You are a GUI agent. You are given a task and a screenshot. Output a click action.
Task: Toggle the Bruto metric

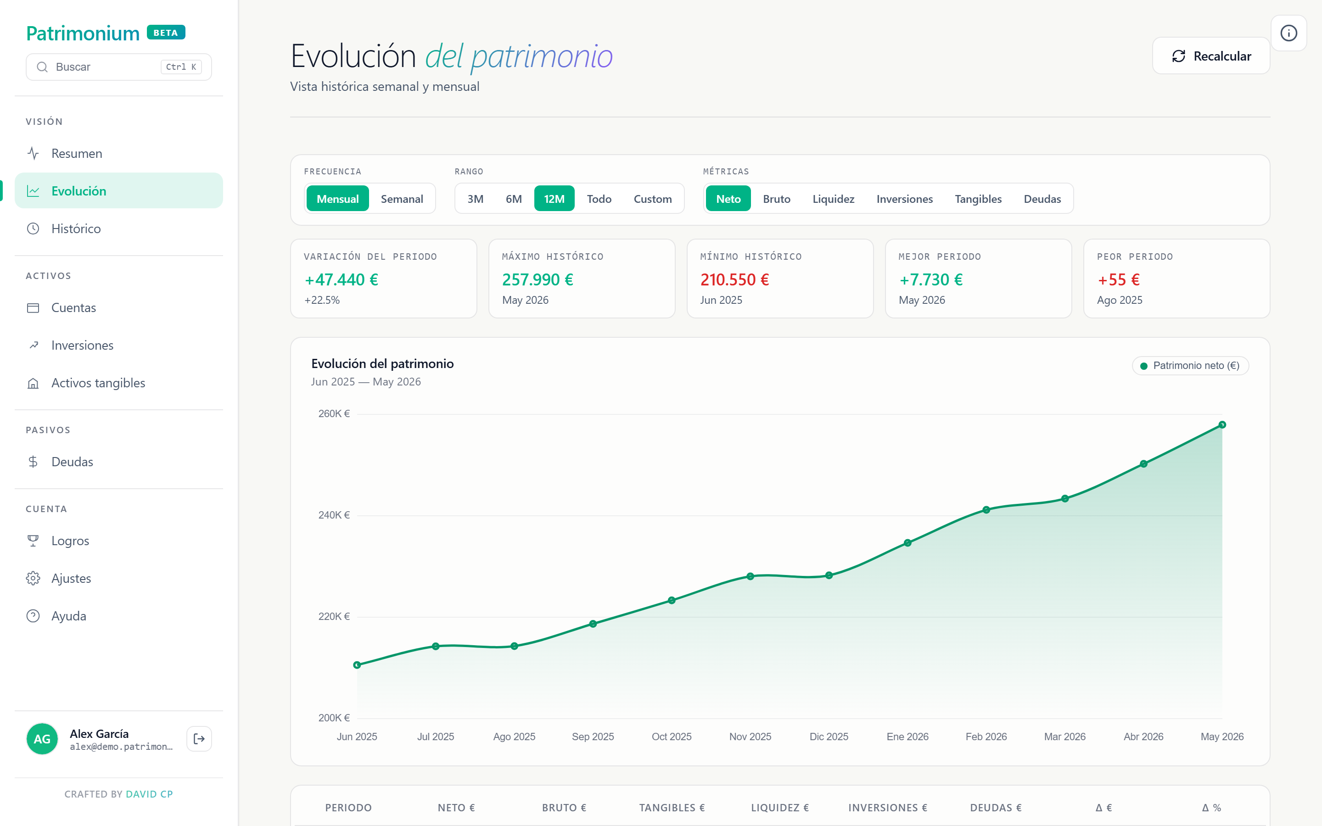pos(776,199)
